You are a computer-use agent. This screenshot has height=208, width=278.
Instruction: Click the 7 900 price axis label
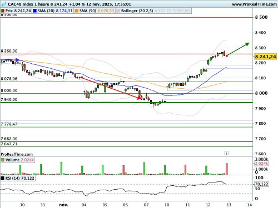click(x=260, y=109)
